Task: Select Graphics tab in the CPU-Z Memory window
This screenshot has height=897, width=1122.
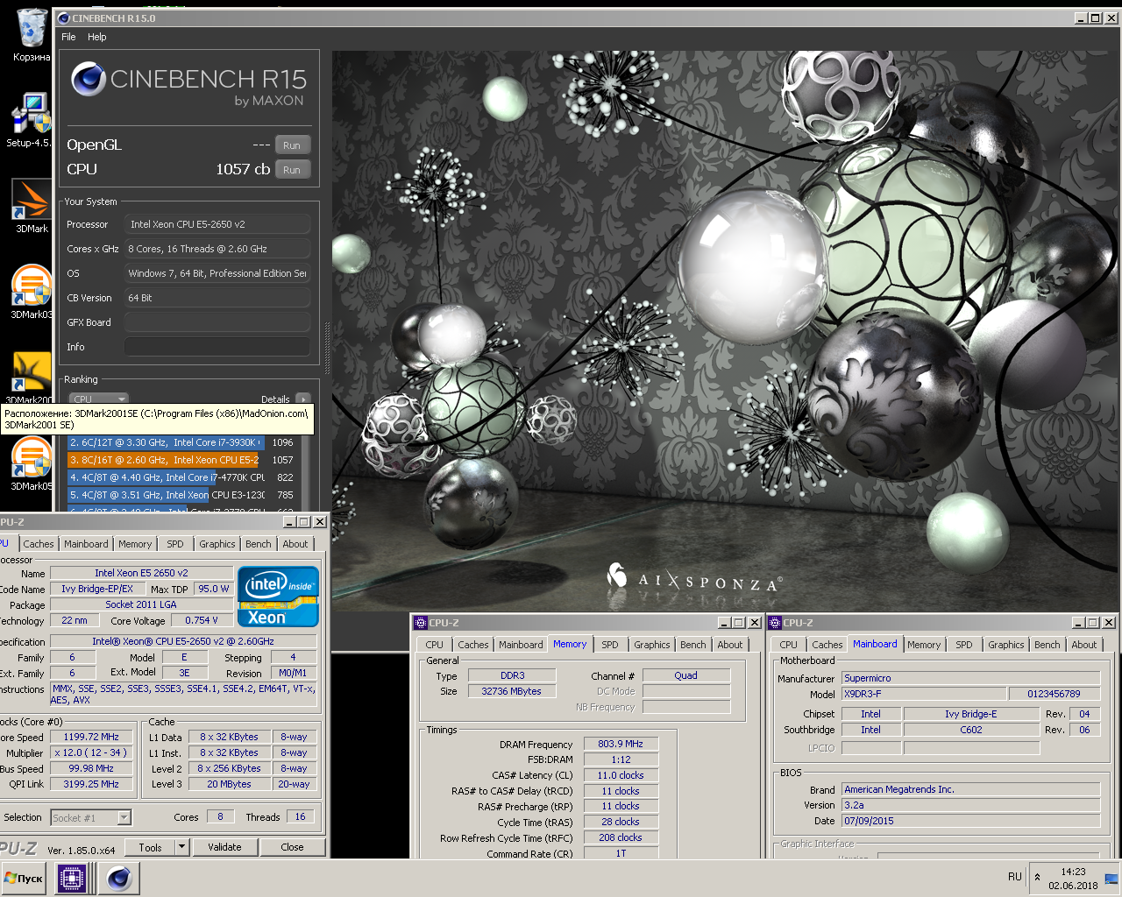Action: click(x=652, y=645)
